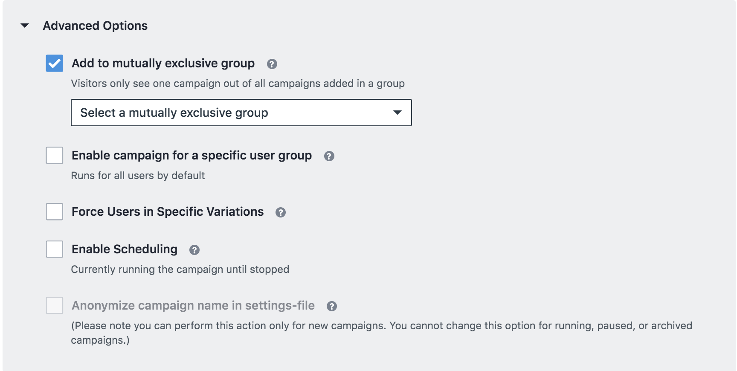This screenshot has width=737, height=371.
Task: Click Anonymize campaign name in settings-file label
Action: tap(193, 305)
